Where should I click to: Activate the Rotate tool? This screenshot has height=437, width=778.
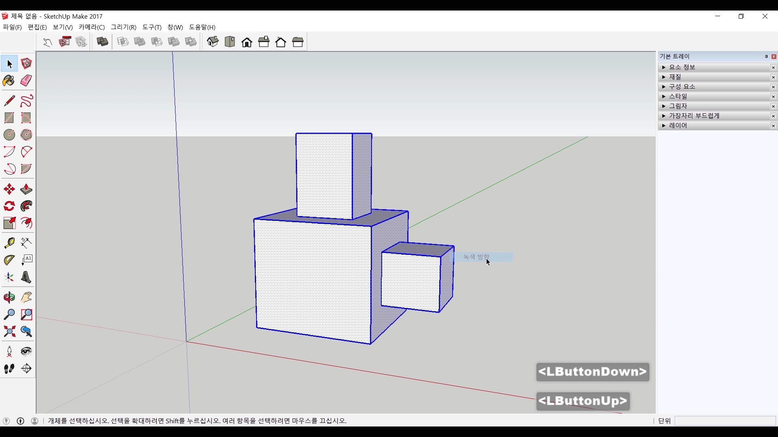[9, 206]
